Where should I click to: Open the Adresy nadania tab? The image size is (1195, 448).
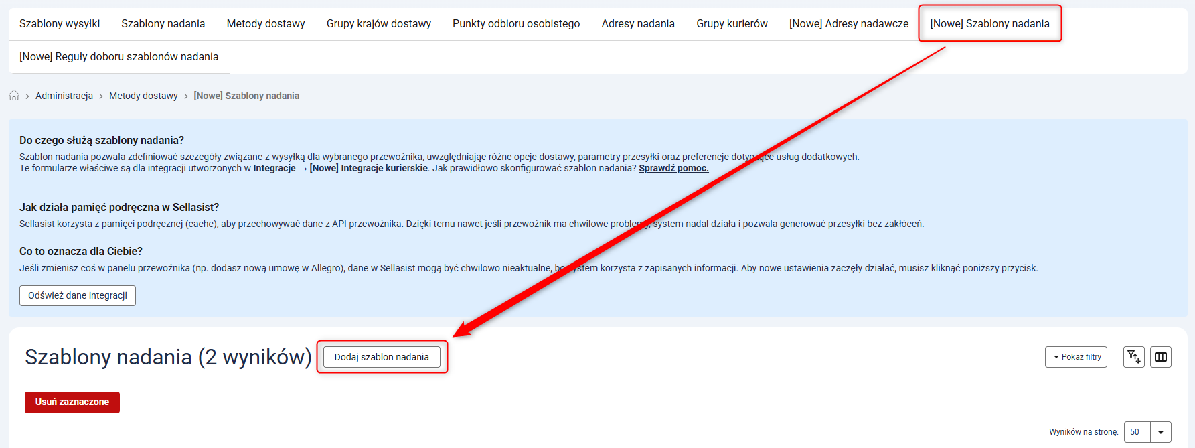pos(638,24)
